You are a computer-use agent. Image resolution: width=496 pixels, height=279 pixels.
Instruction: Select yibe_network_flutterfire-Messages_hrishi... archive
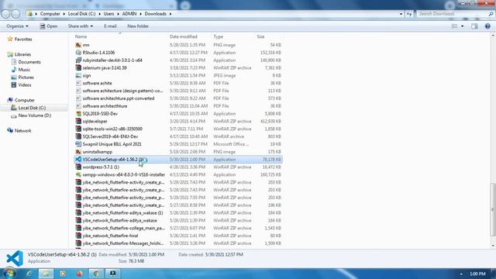(x=178, y=243)
